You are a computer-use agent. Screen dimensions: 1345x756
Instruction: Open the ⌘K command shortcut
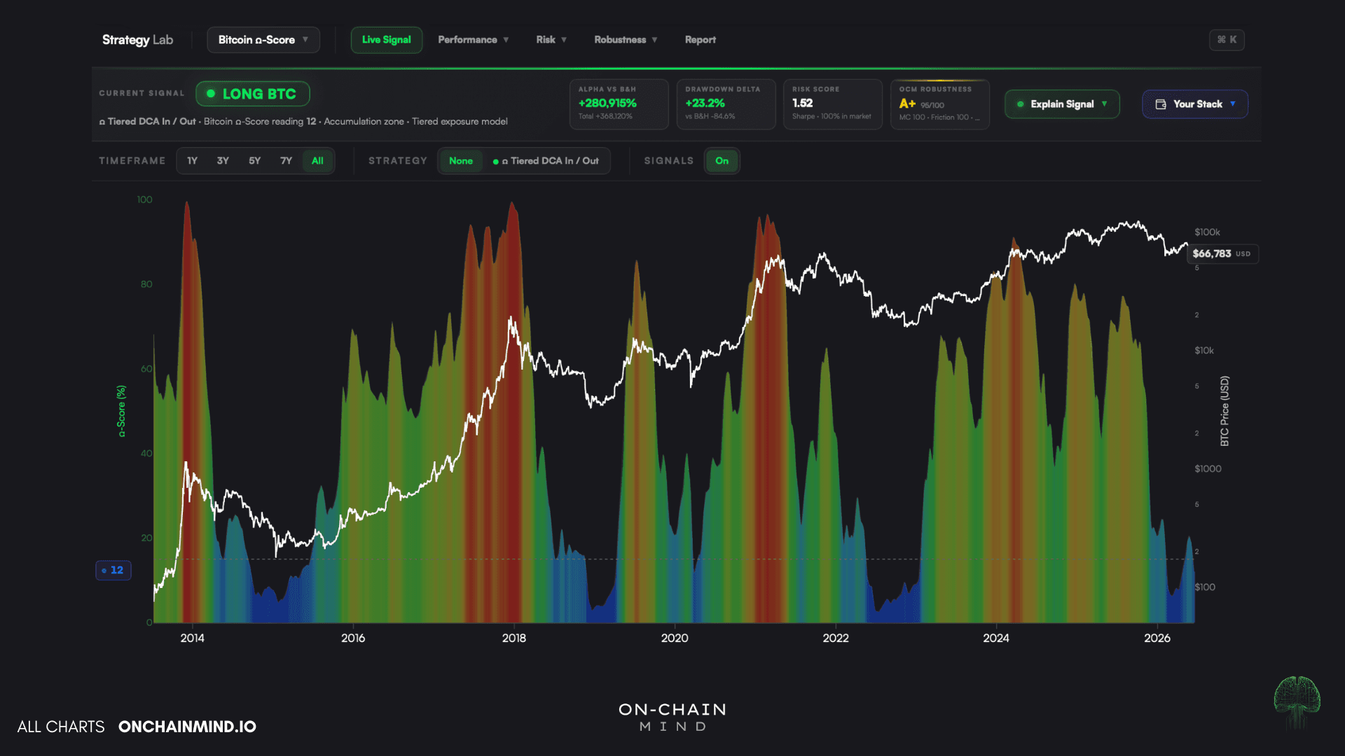point(1227,40)
